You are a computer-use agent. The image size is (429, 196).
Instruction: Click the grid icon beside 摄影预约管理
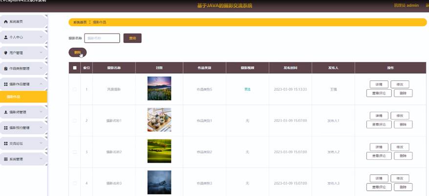[6, 128]
